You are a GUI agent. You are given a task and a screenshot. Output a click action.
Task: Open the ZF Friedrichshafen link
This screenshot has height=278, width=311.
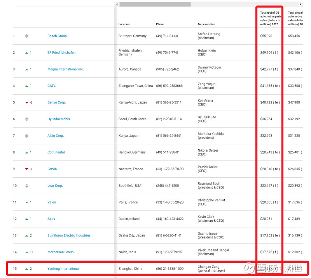point(61,52)
